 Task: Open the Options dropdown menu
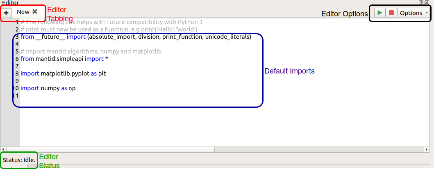click(414, 13)
